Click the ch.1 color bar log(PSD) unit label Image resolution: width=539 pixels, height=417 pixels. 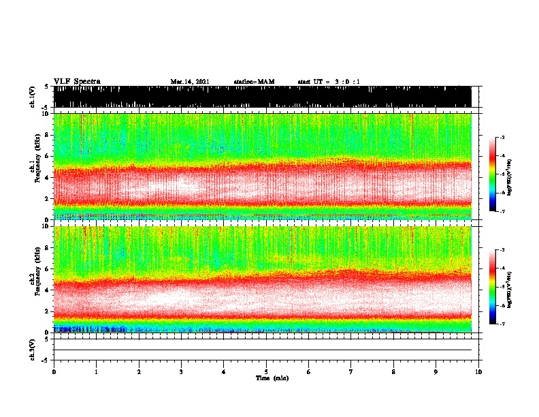click(510, 177)
